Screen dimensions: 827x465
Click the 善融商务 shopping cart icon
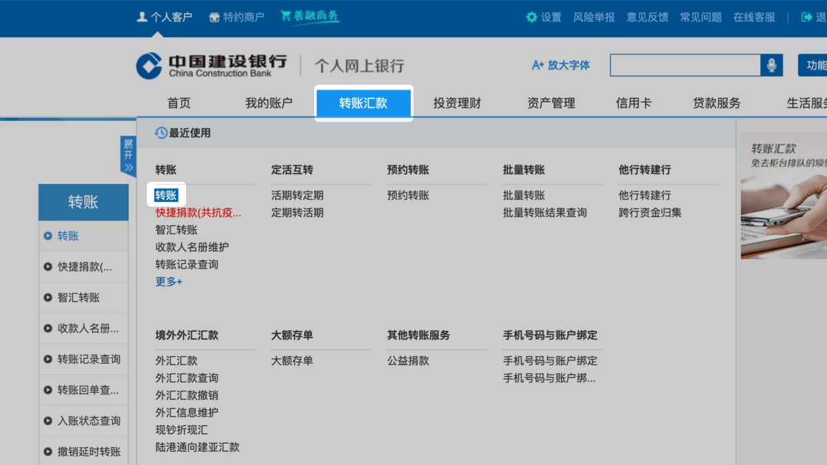point(285,17)
